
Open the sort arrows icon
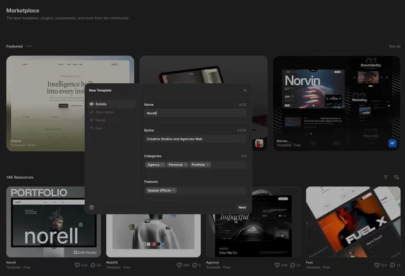tap(396, 177)
